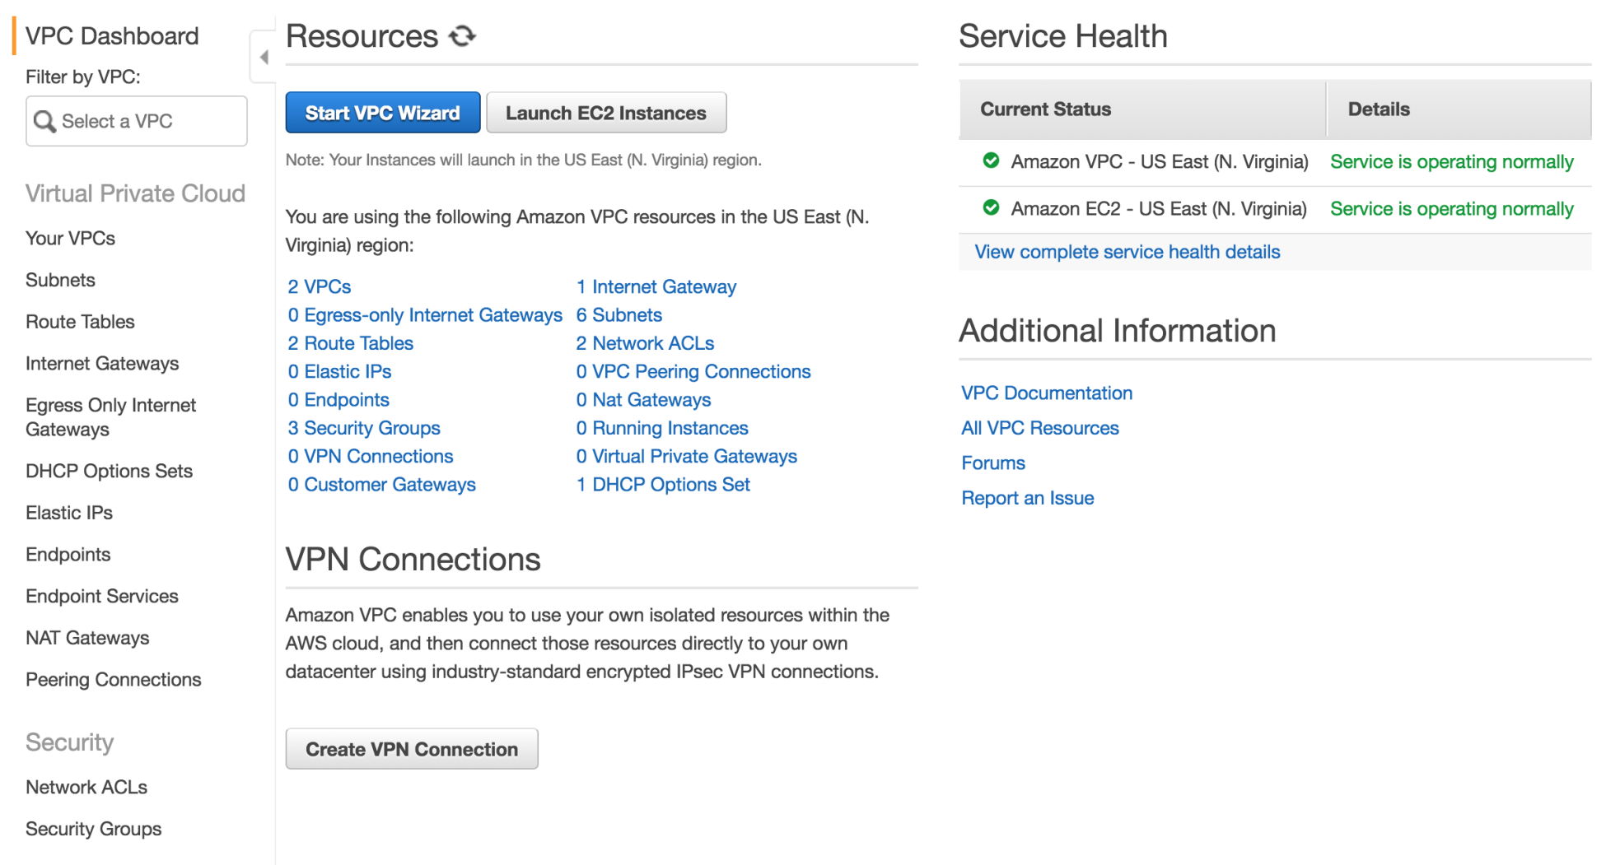The width and height of the screenshot is (1606, 865).
Task: Click green status icon for Amazon EC2
Action: [991, 207]
